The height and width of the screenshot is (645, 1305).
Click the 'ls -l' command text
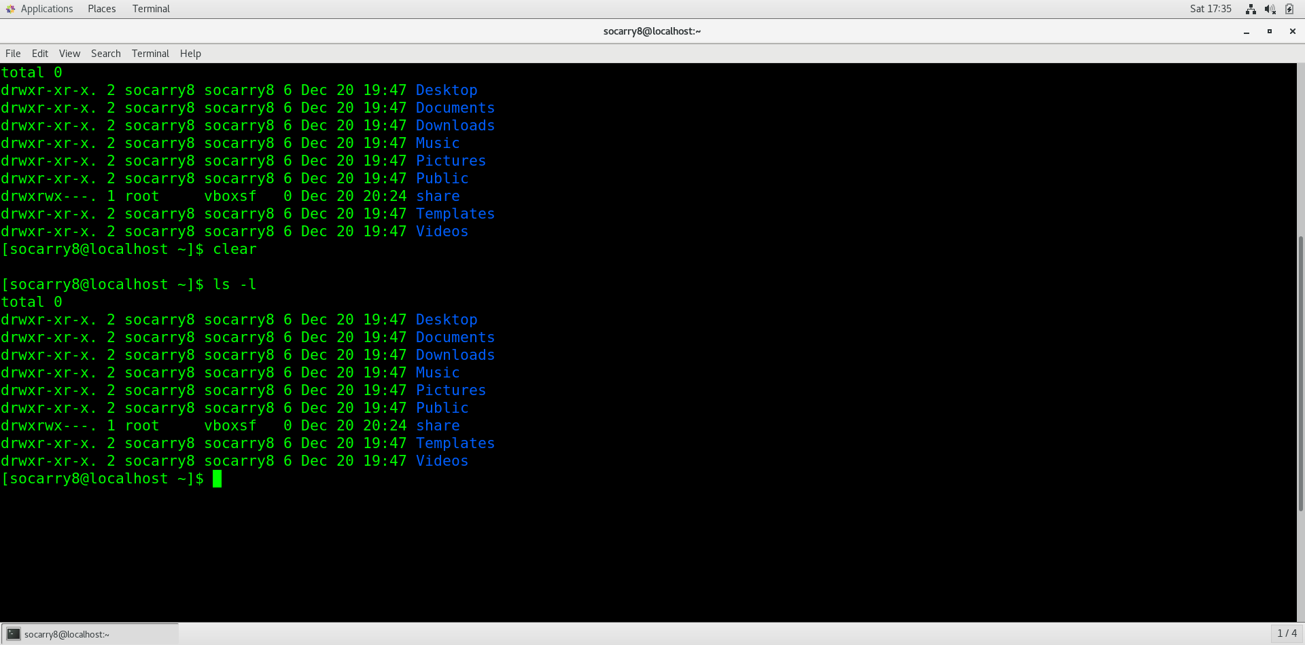pyautogui.click(x=234, y=284)
